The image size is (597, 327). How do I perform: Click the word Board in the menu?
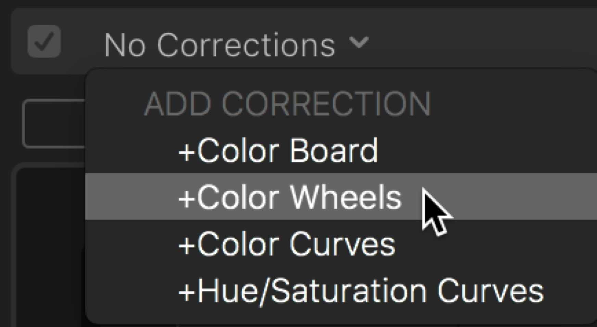coord(334,151)
